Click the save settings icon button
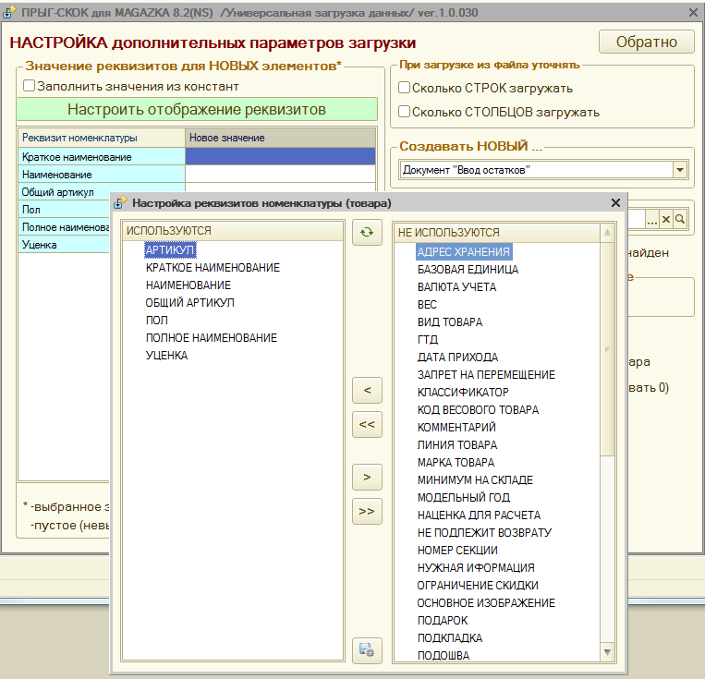705x679 pixels. tap(367, 650)
